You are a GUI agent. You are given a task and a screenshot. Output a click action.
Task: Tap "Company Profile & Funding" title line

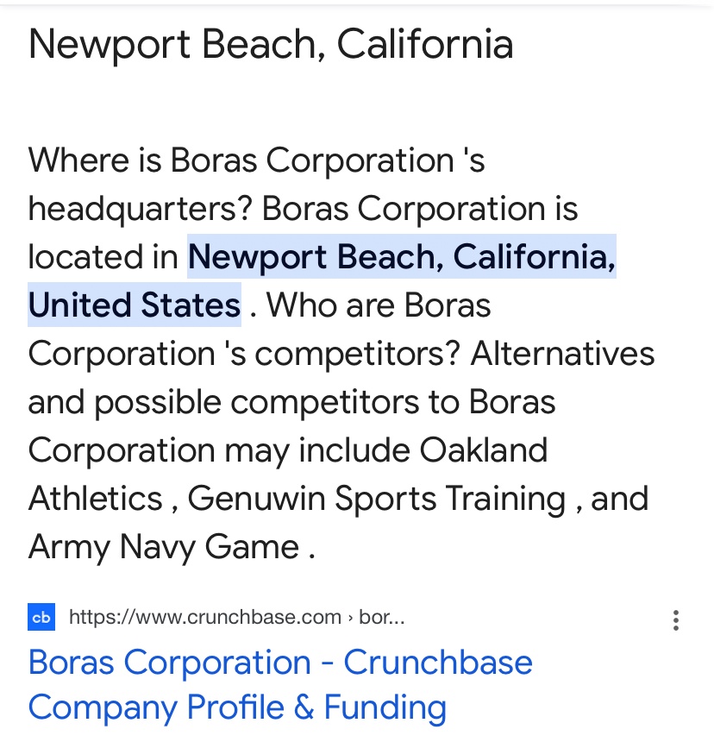tap(237, 707)
